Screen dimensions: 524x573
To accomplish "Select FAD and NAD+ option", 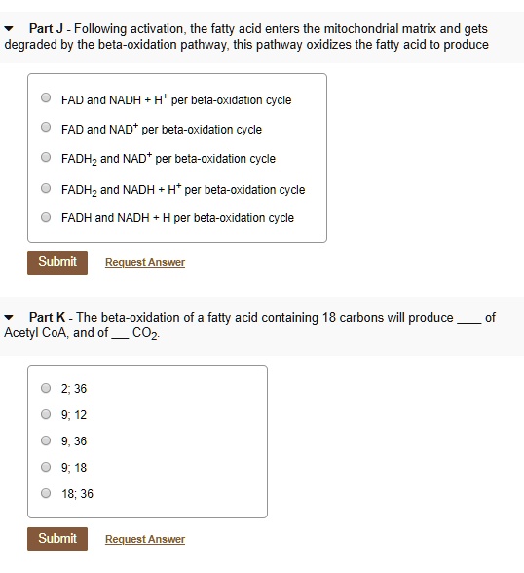I will (46, 127).
